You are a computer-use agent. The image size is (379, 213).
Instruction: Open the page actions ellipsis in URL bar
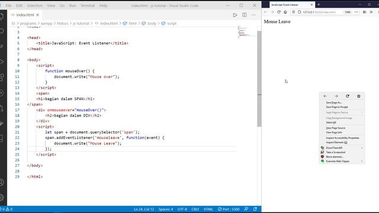[x=356, y=12]
